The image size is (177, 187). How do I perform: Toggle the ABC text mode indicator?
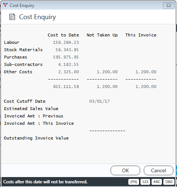pyautogui.click(x=157, y=182)
